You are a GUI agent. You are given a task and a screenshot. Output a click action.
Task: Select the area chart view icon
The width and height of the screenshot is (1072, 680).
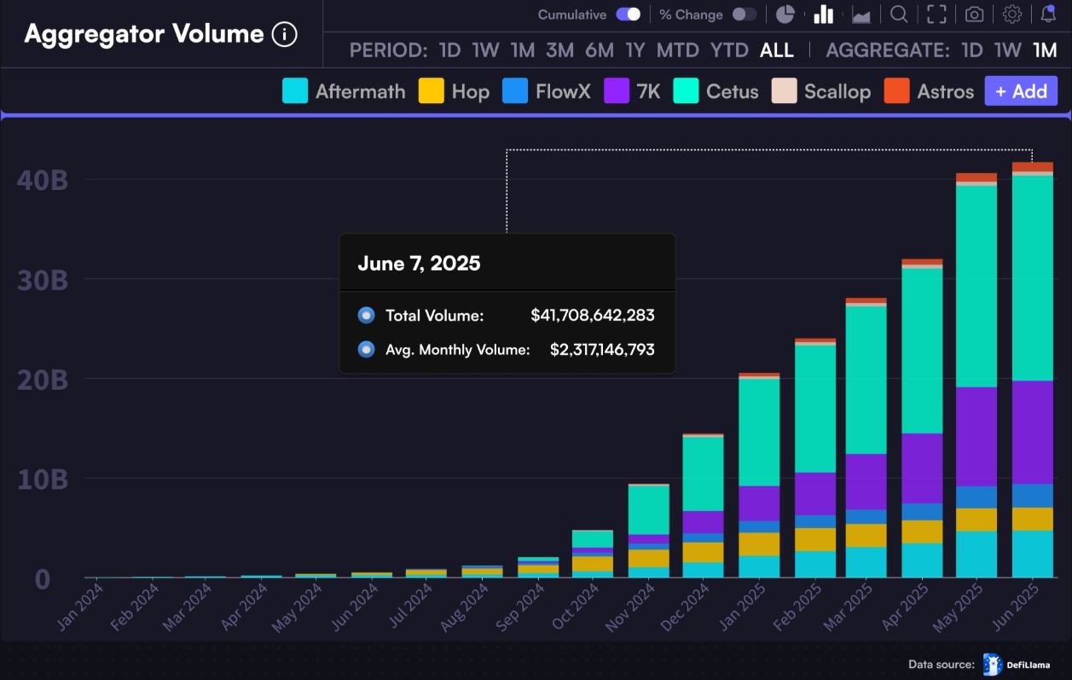pos(861,15)
